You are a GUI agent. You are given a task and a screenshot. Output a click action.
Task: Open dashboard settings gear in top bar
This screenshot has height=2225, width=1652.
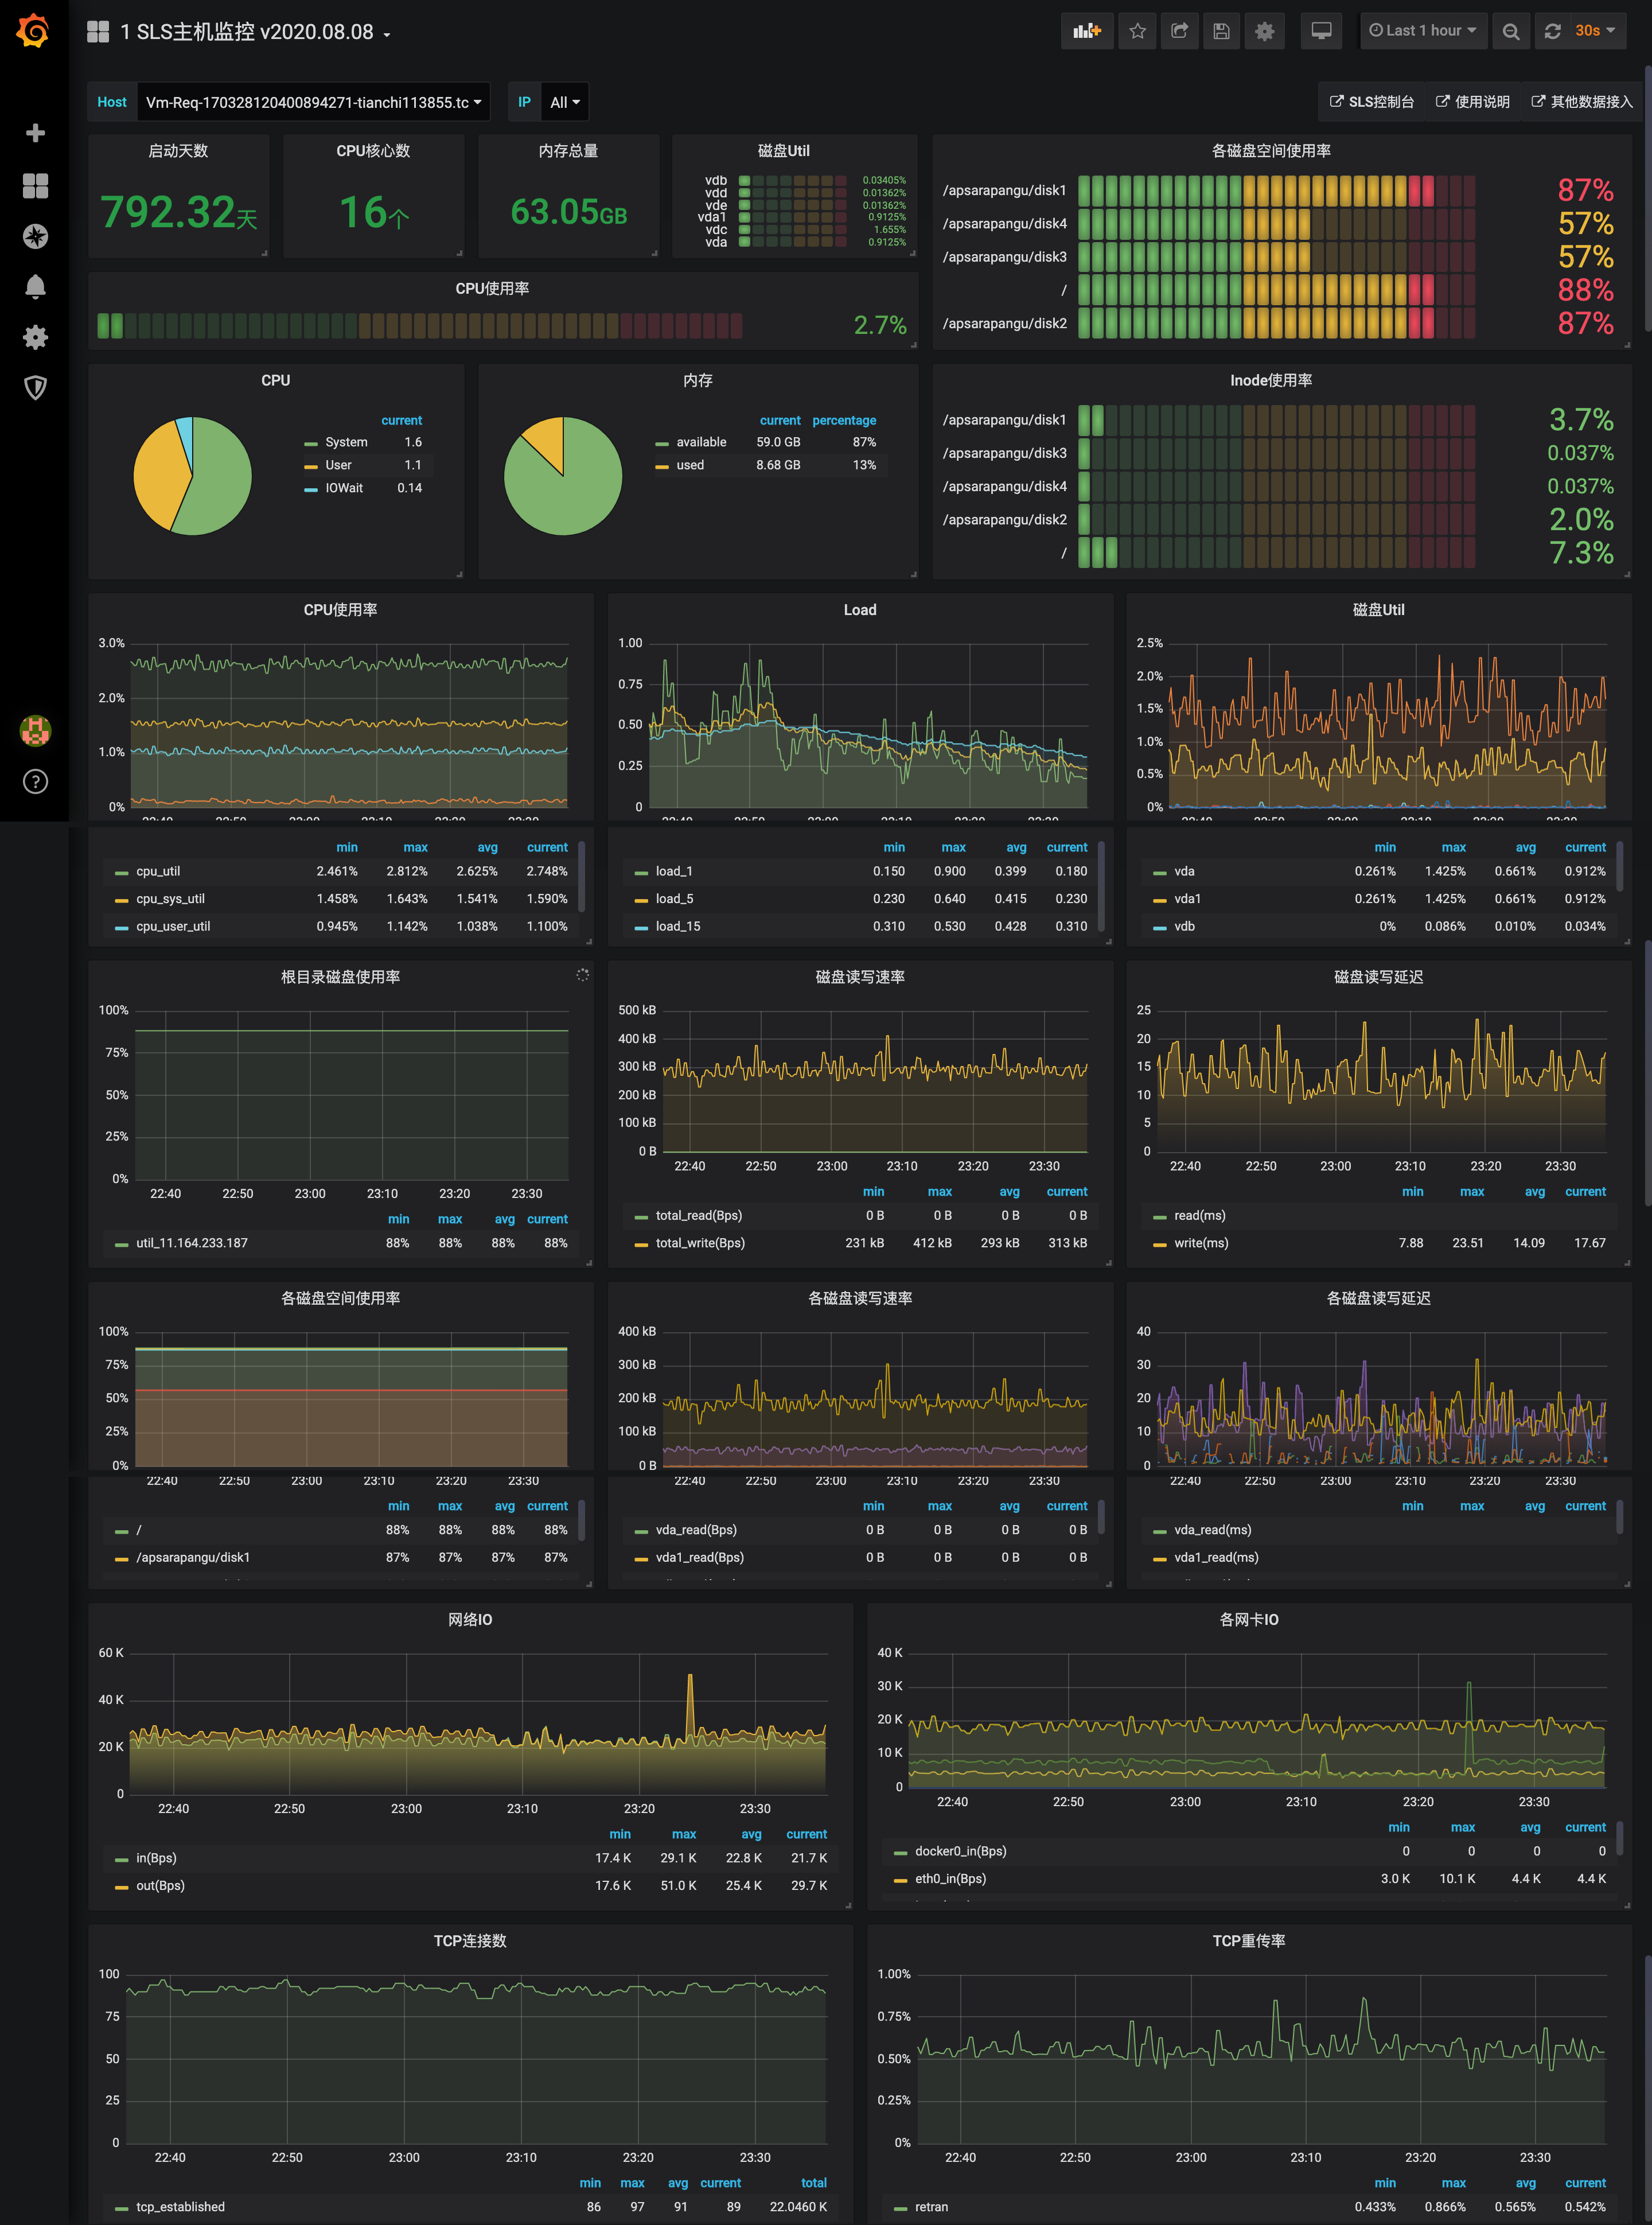[1264, 31]
